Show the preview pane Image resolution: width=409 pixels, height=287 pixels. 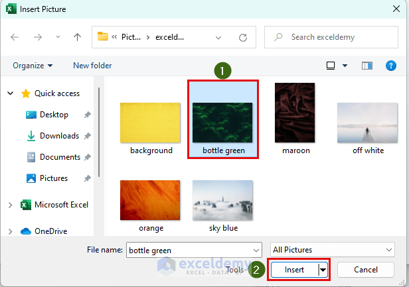[367, 66]
